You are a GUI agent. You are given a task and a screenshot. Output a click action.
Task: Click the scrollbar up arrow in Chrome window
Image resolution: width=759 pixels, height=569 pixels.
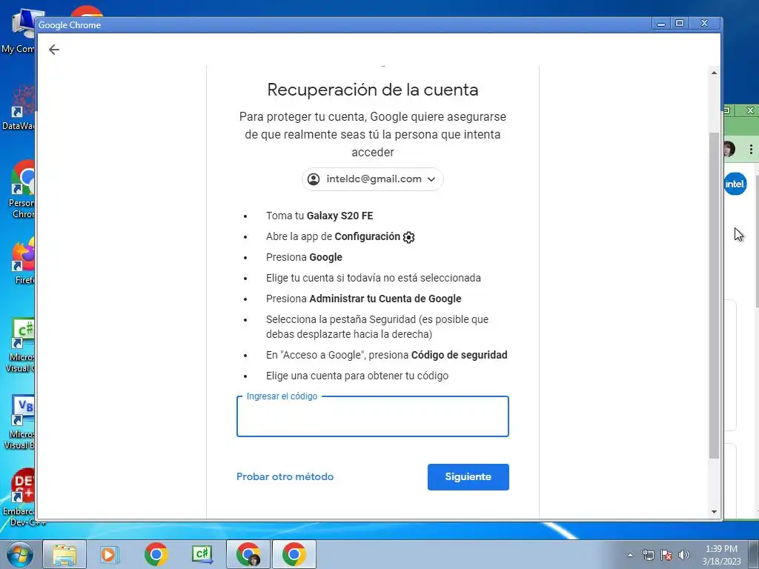[x=714, y=73]
